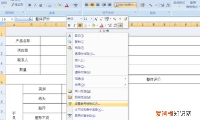This screenshot has height=120, width=200.
Task: Open the ribbon Borders dropdown arrow
Action: (x=54, y=5)
